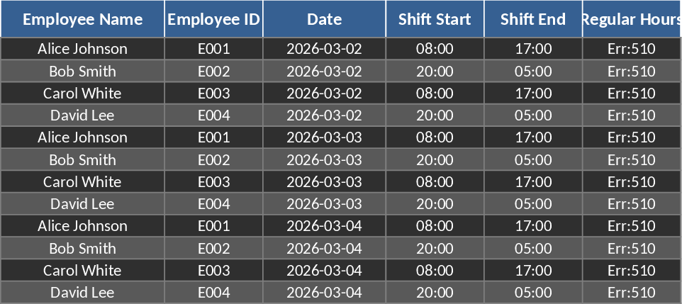Select Carol White's 17:00 end on 2026-03-04
682x304 pixels.
(x=533, y=270)
